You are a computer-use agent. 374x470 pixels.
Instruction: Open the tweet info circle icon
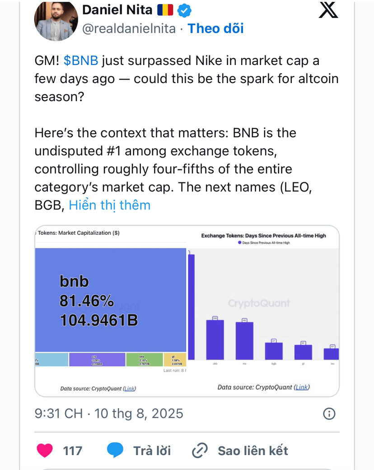click(x=329, y=414)
